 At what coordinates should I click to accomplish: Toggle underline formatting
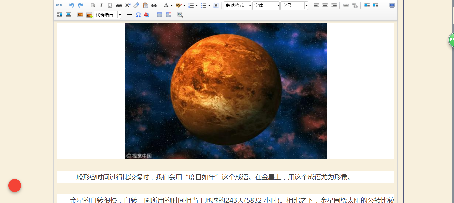click(110, 5)
